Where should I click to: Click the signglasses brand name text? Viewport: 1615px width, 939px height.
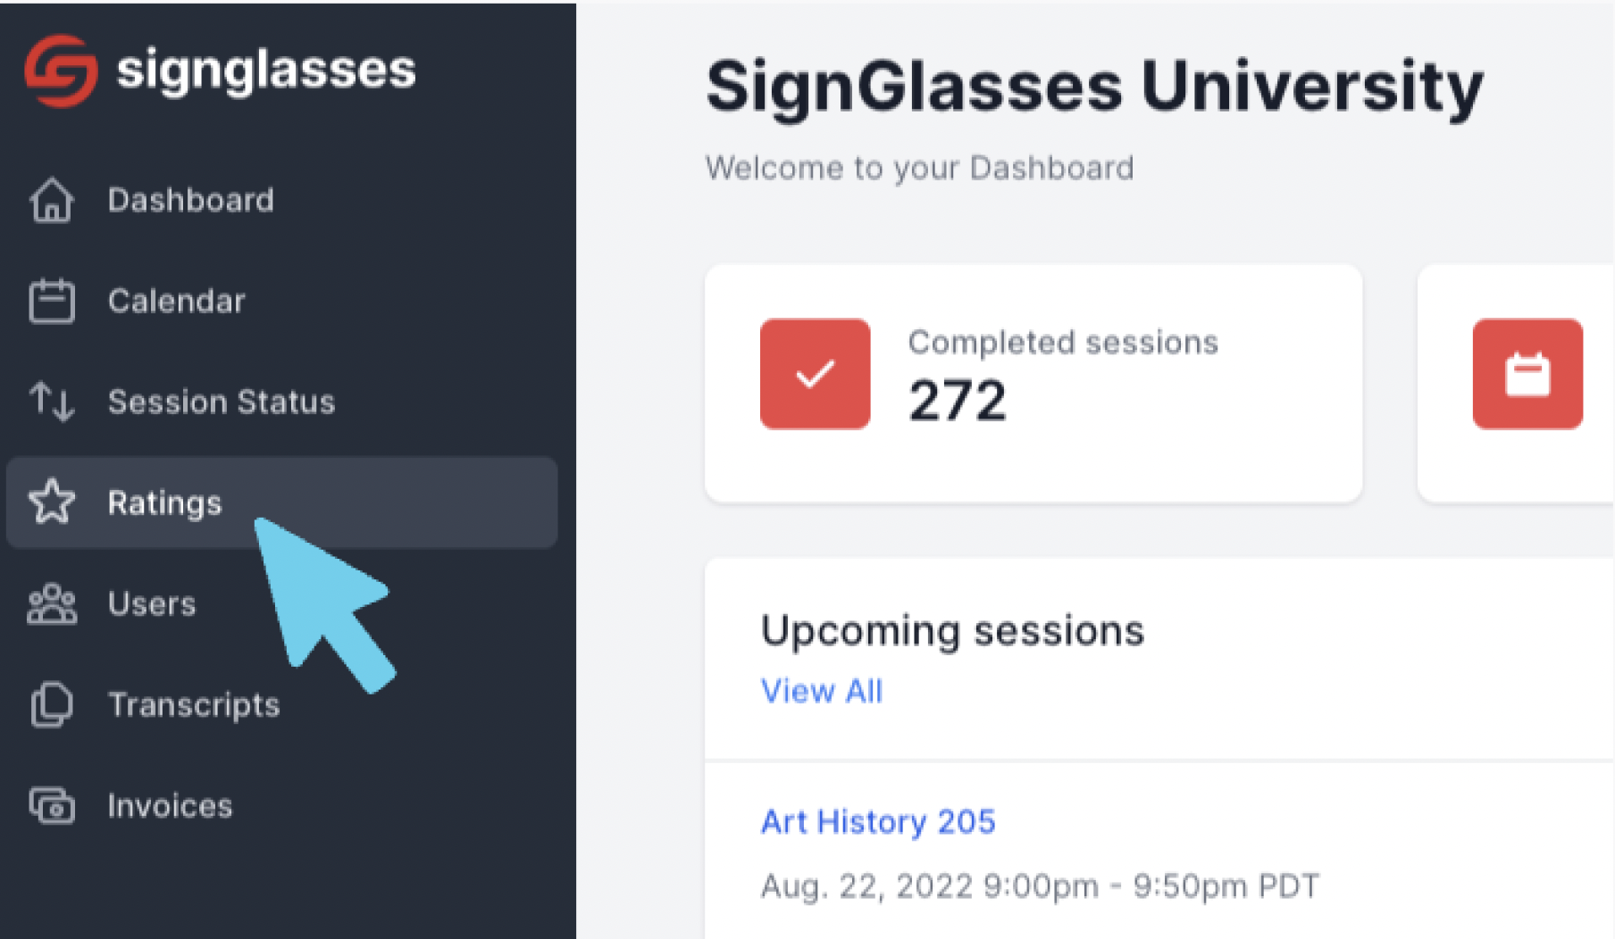click(x=266, y=71)
